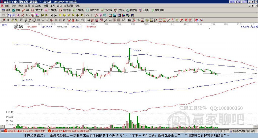Select the red pencil drawing tool
The image size is (258, 138).
tap(4, 20)
